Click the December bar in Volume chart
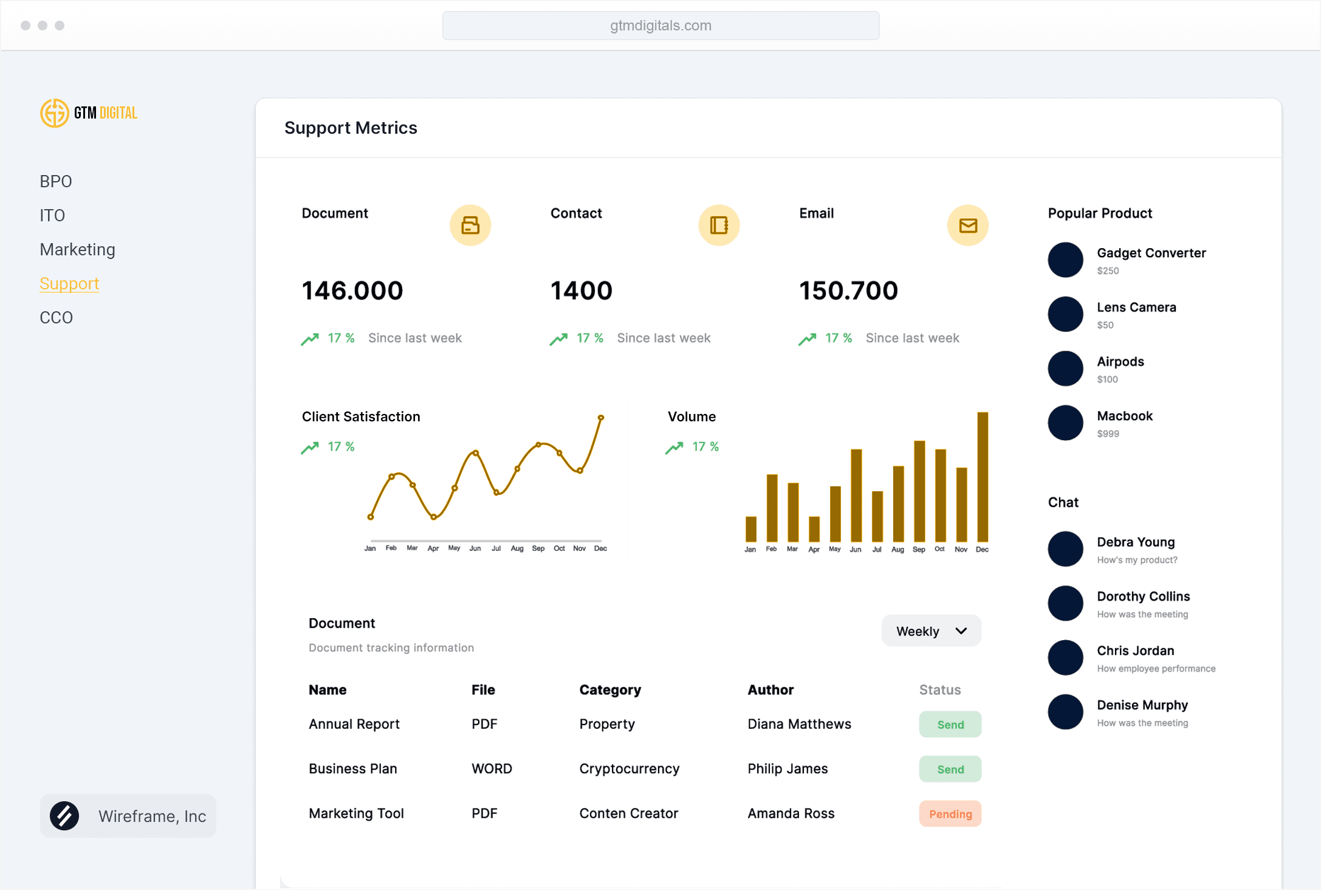Image resolution: width=1321 pixels, height=890 pixels. pos(982,477)
